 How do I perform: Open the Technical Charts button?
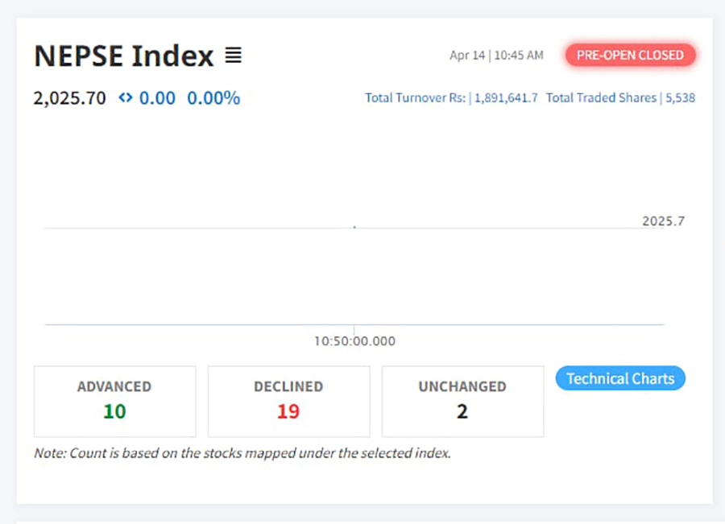tap(619, 378)
